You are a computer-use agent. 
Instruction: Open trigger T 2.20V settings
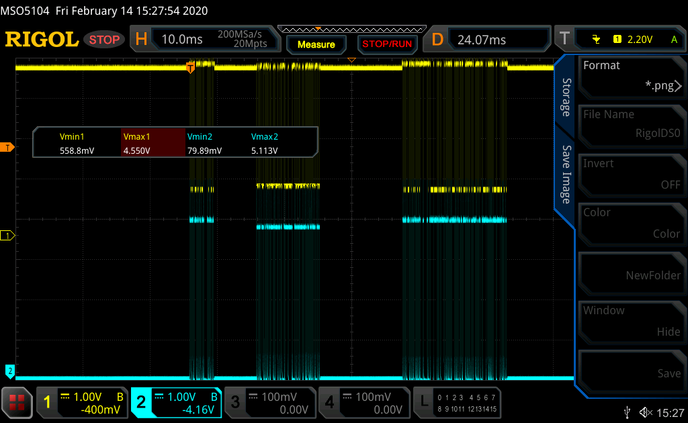point(620,40)
